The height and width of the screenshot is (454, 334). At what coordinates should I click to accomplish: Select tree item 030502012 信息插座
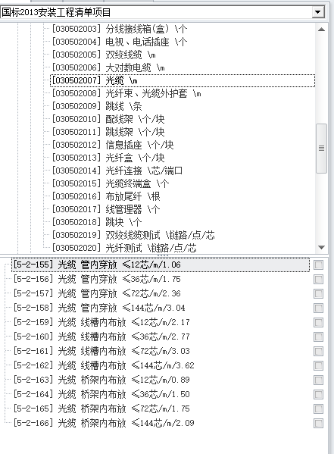(x=113, y=145)
